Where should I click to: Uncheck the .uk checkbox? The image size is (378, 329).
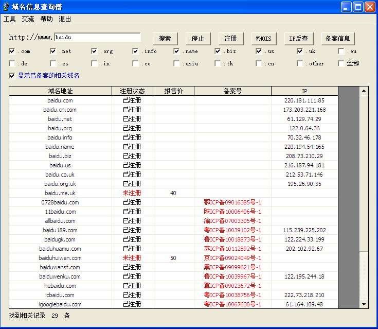300,51
